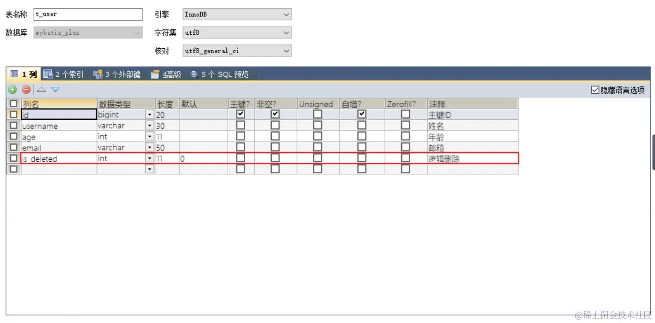Open the 数据库 dropdown mybatis_plus
The image size is (655, 323).
coord(88,33)
